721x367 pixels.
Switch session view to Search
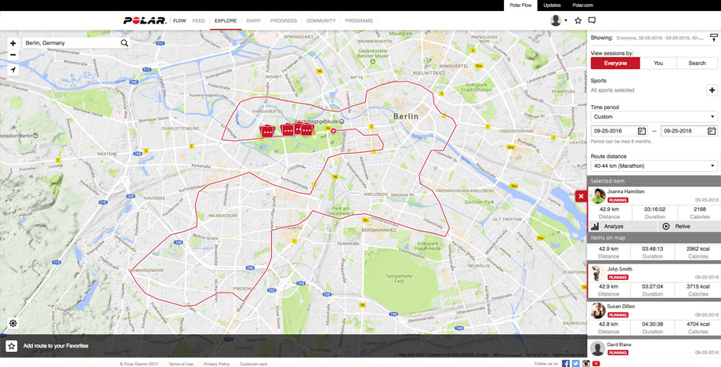[697, 64]
